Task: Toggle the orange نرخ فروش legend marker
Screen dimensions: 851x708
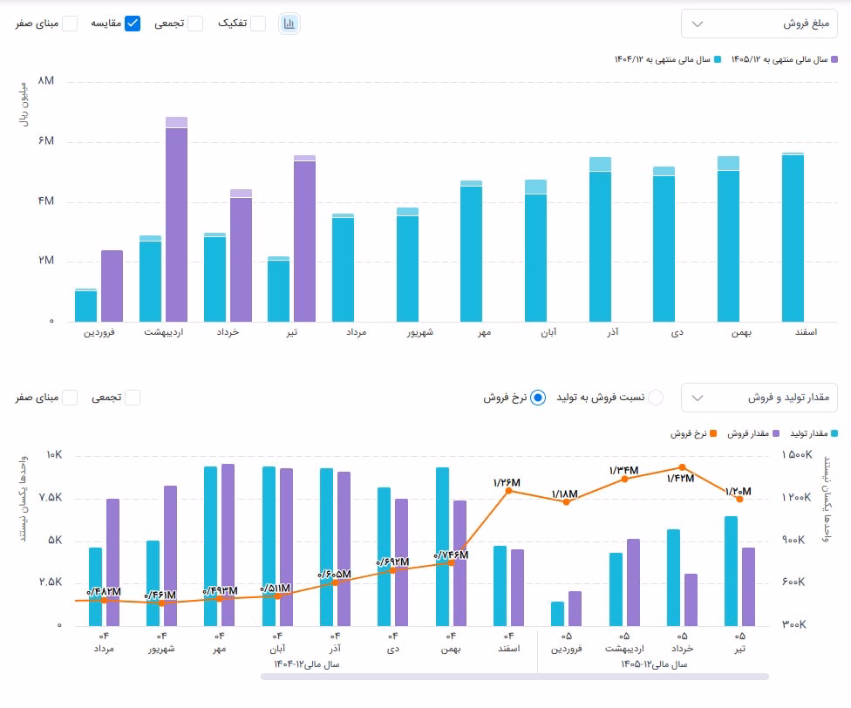Action: (x=714, y=433)
